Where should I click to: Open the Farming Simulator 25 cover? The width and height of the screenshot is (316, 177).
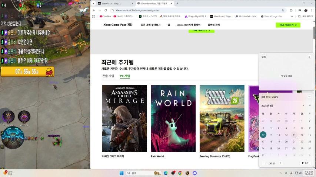pos(222,118)
